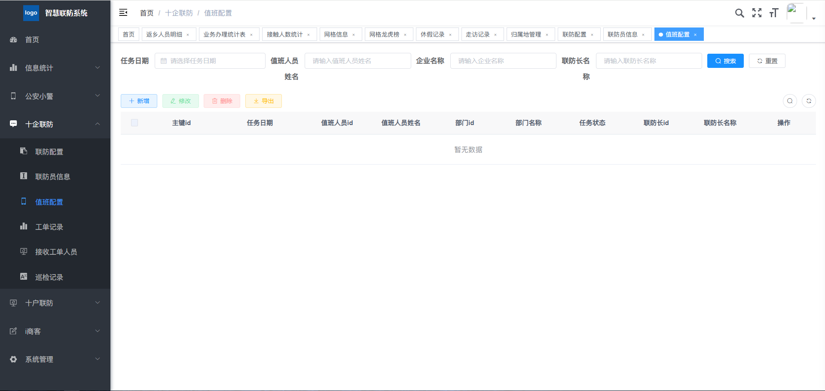Click the 十户联防 monitor icon
Viewport: 825px width, 391px height.
(x=13, y=303)
